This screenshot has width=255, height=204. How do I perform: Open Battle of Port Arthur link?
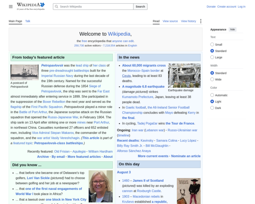click(x=33, y=112)
